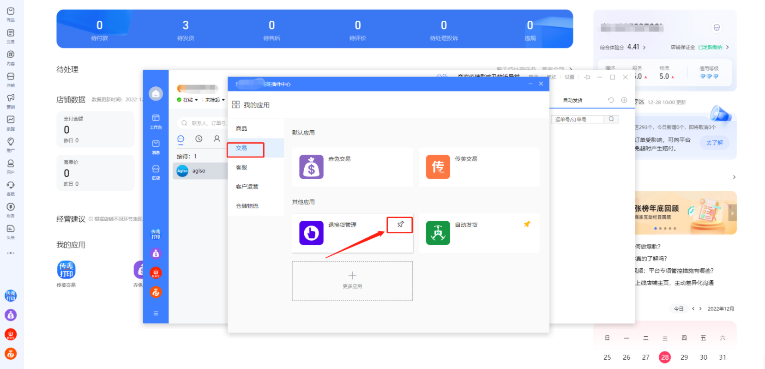Viewport: 765px width, 369px height.
Task: Click the 更多应用 add tile
Action: click(352, 281)
